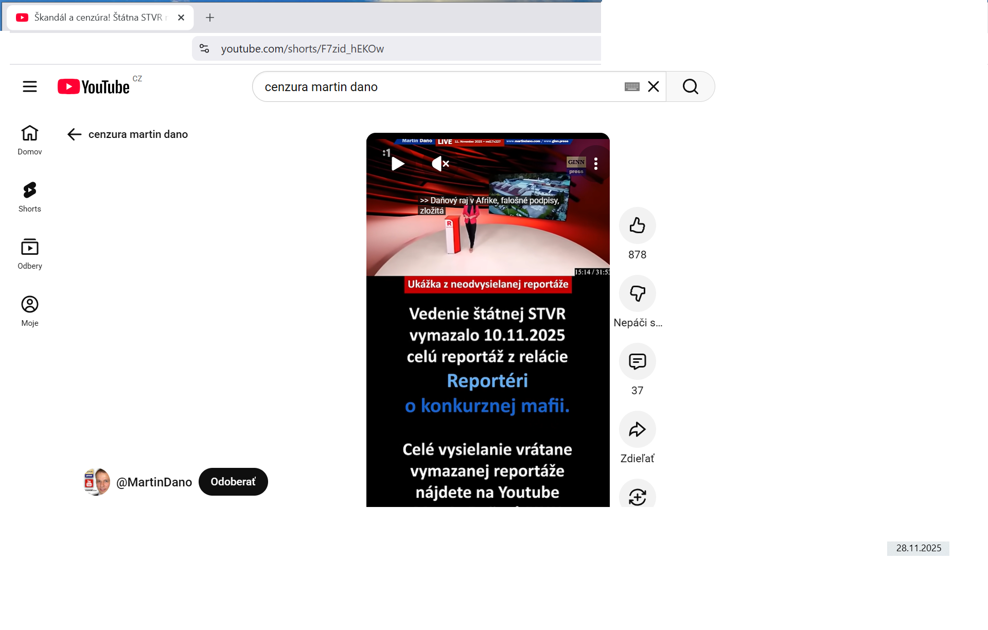Share this Short via Zdieľať

coord(637,429)
